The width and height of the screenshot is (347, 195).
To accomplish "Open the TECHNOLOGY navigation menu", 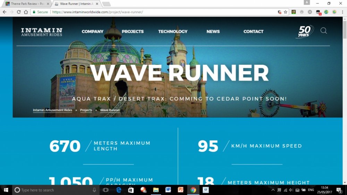I will click(173, 32).
